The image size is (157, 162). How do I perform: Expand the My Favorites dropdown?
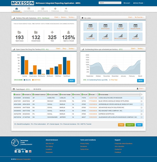[x=139, y=17]
